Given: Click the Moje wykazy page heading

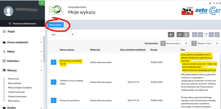Looking at the screenshot, I should 82,12.
